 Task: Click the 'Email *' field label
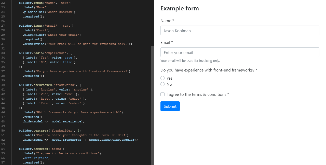pyautogui.click(x=167, y=43)
